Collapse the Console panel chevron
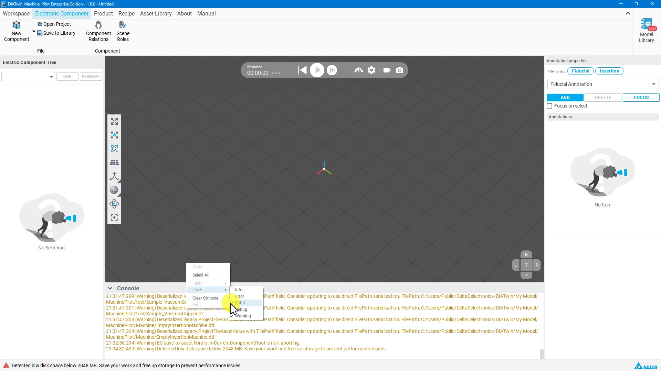This screenshot has height=371, width=661. [110, 288]
